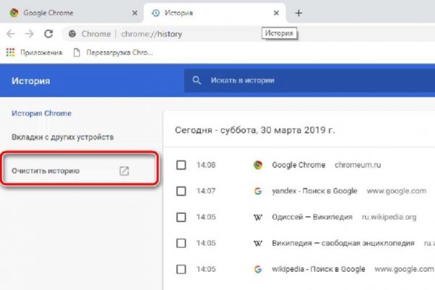Check the box for 14:08 Google Chrome entry
435x290 pixels.
(181, 165)
